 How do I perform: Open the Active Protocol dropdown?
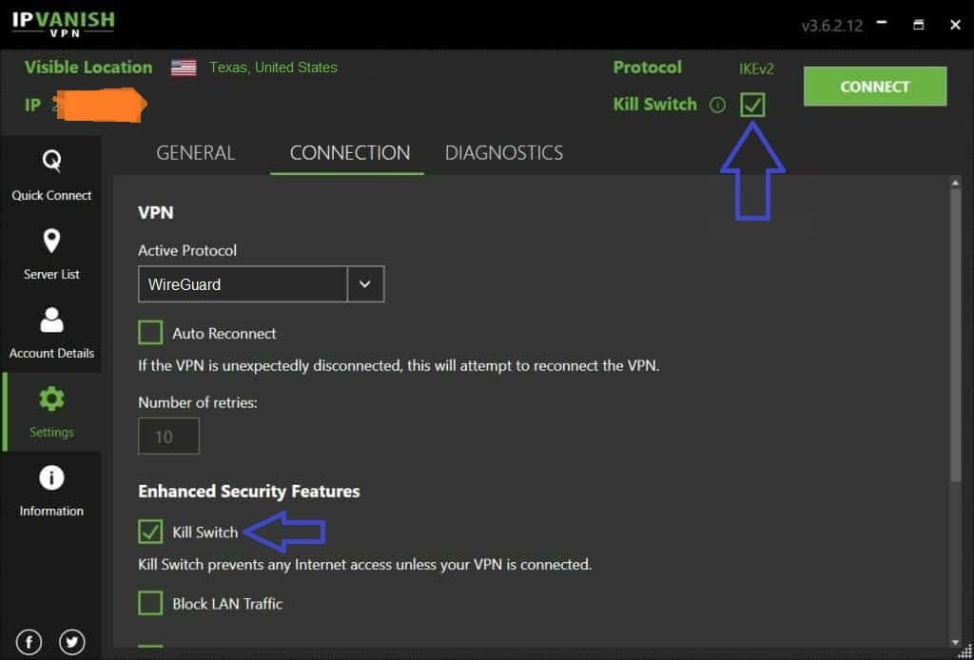366,283
